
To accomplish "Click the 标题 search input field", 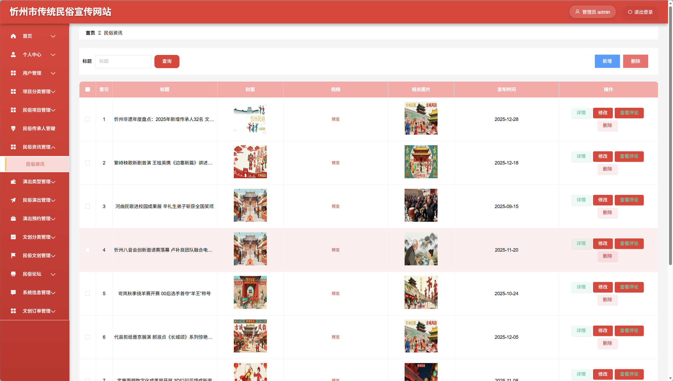I will click(x=123, y=61).
